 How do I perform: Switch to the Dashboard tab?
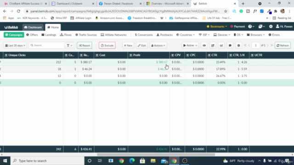[x=33, y=27]
